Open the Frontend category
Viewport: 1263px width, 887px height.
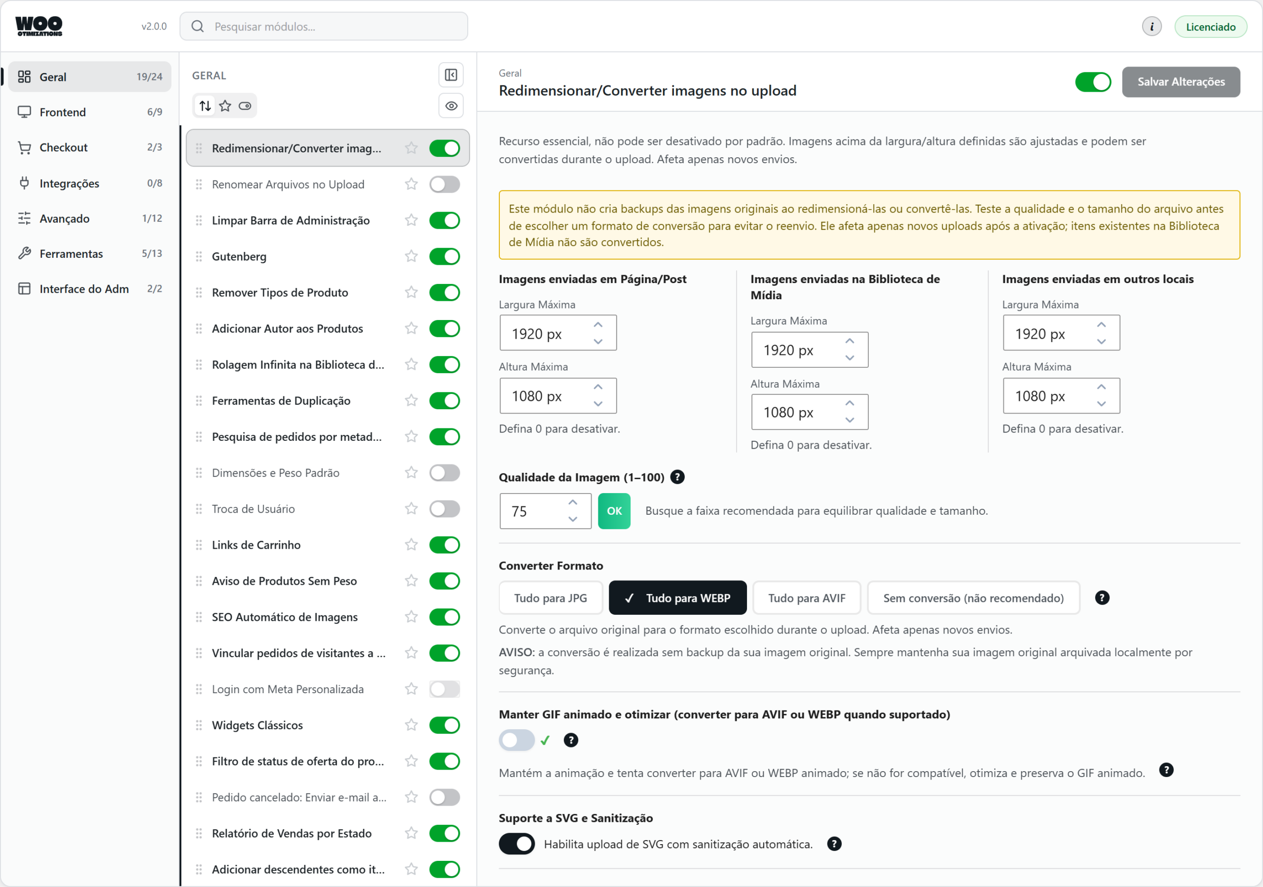point(90,112)
